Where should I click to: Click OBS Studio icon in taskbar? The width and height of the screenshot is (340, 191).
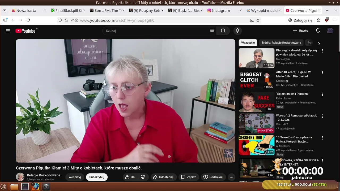(46, 186)
